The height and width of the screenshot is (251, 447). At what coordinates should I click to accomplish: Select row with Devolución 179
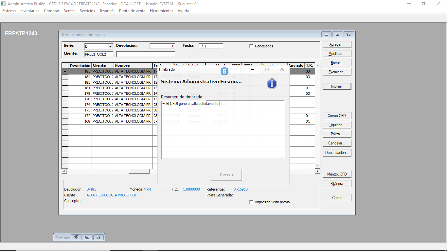(x=188, y=93)
